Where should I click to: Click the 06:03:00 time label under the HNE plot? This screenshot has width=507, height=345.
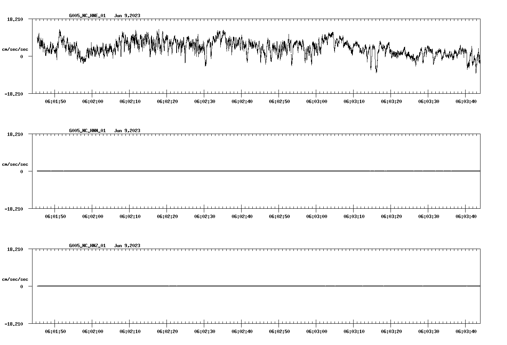pos(317,102)
